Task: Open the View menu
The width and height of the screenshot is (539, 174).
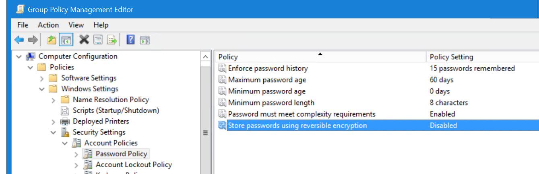Action: (x=76, y=25)
